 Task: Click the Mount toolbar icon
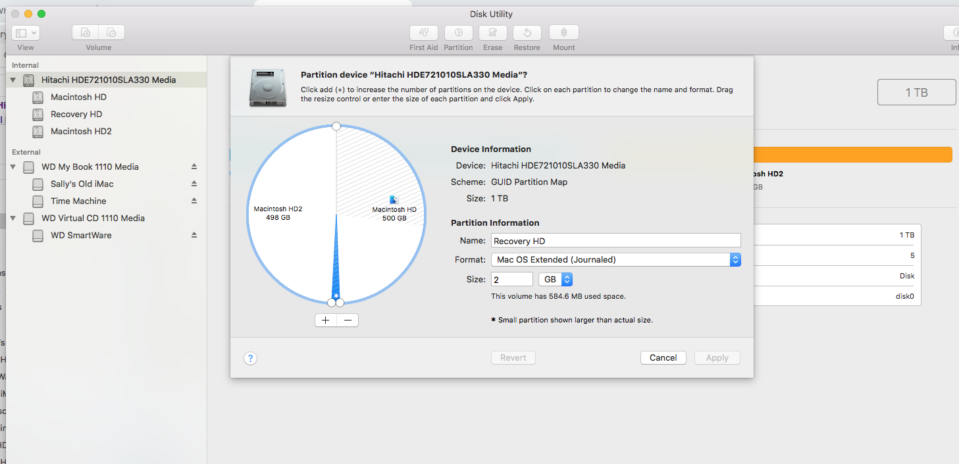(x=564, y=32)
